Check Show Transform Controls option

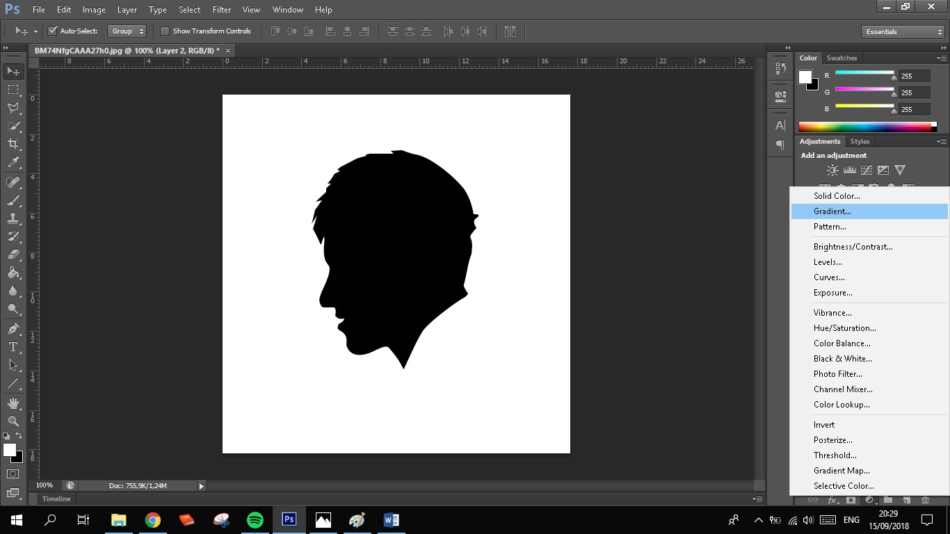[x=165, y=31]
